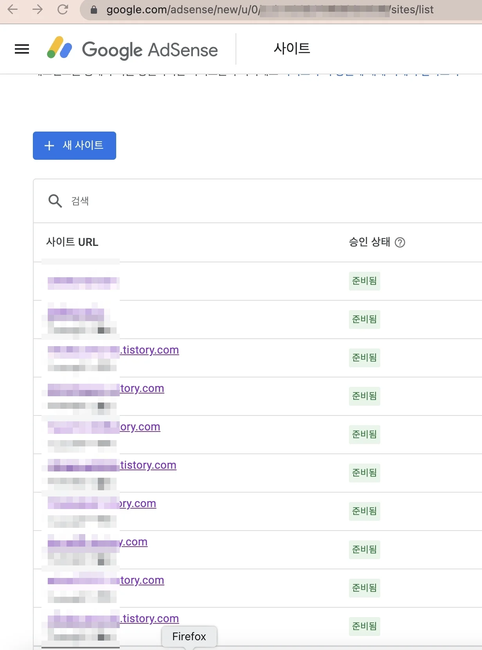Select the 사이트 URL column header
482x650 pixels.
72,242
